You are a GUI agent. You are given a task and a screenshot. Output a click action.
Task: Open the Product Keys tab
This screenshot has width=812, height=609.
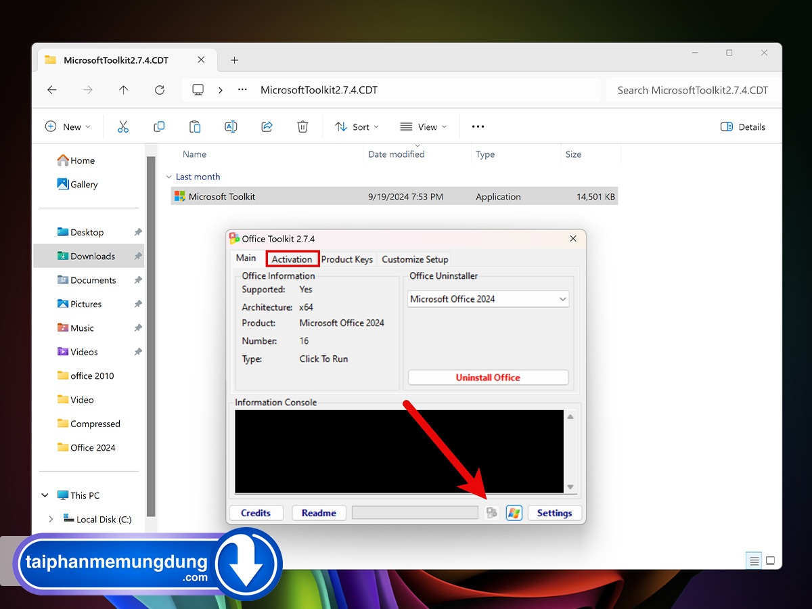point(347,259)
